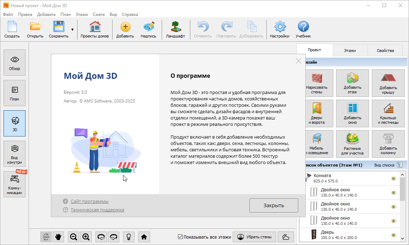The image size is (409, 245).
Task: Click the zoom out magnifier
Action: (74, 237)
